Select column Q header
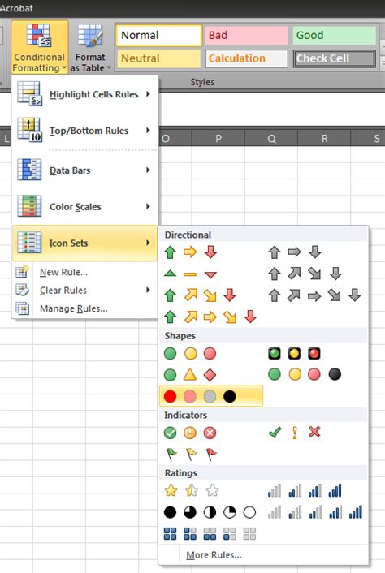Screen dimensions: 385x573 271,139
